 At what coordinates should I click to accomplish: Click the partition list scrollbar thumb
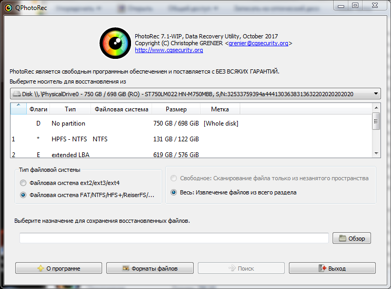(376, 121)
